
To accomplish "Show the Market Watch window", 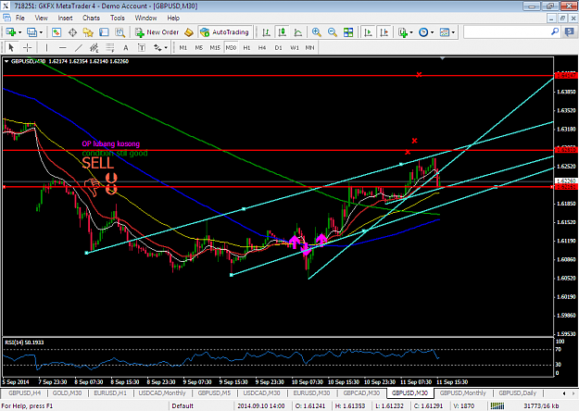I will coord(57,32).
